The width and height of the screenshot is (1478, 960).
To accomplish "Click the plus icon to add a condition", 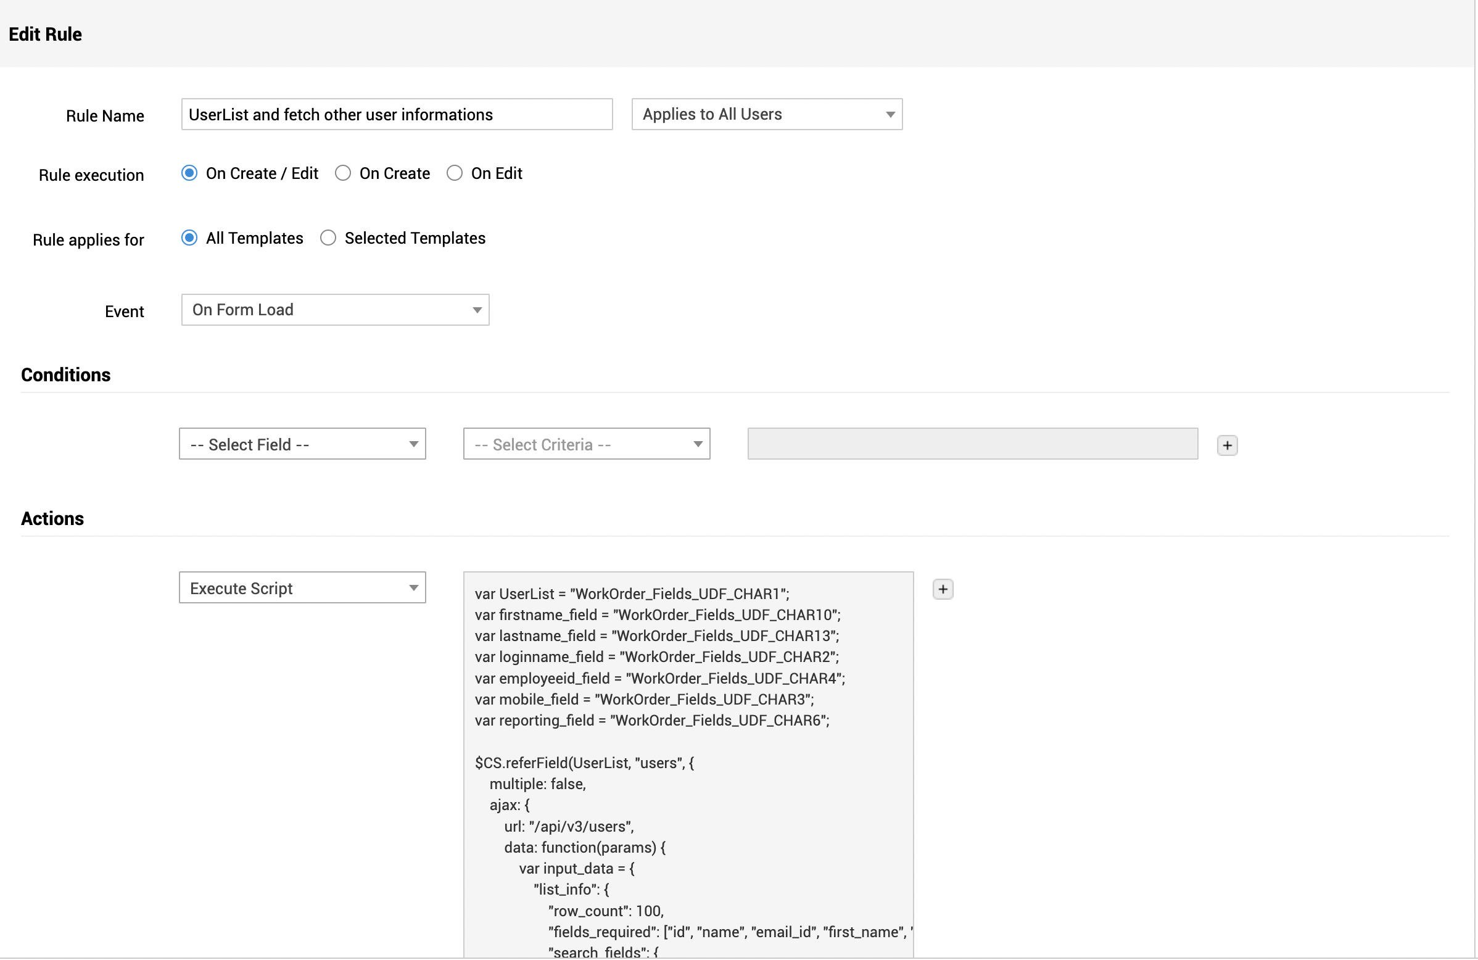I will click(x=1228, y=446).
